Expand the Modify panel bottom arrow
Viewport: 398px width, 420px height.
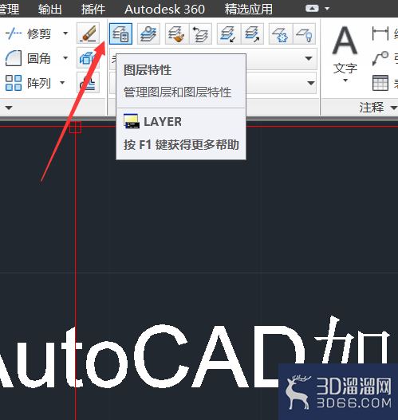point(9,108)
